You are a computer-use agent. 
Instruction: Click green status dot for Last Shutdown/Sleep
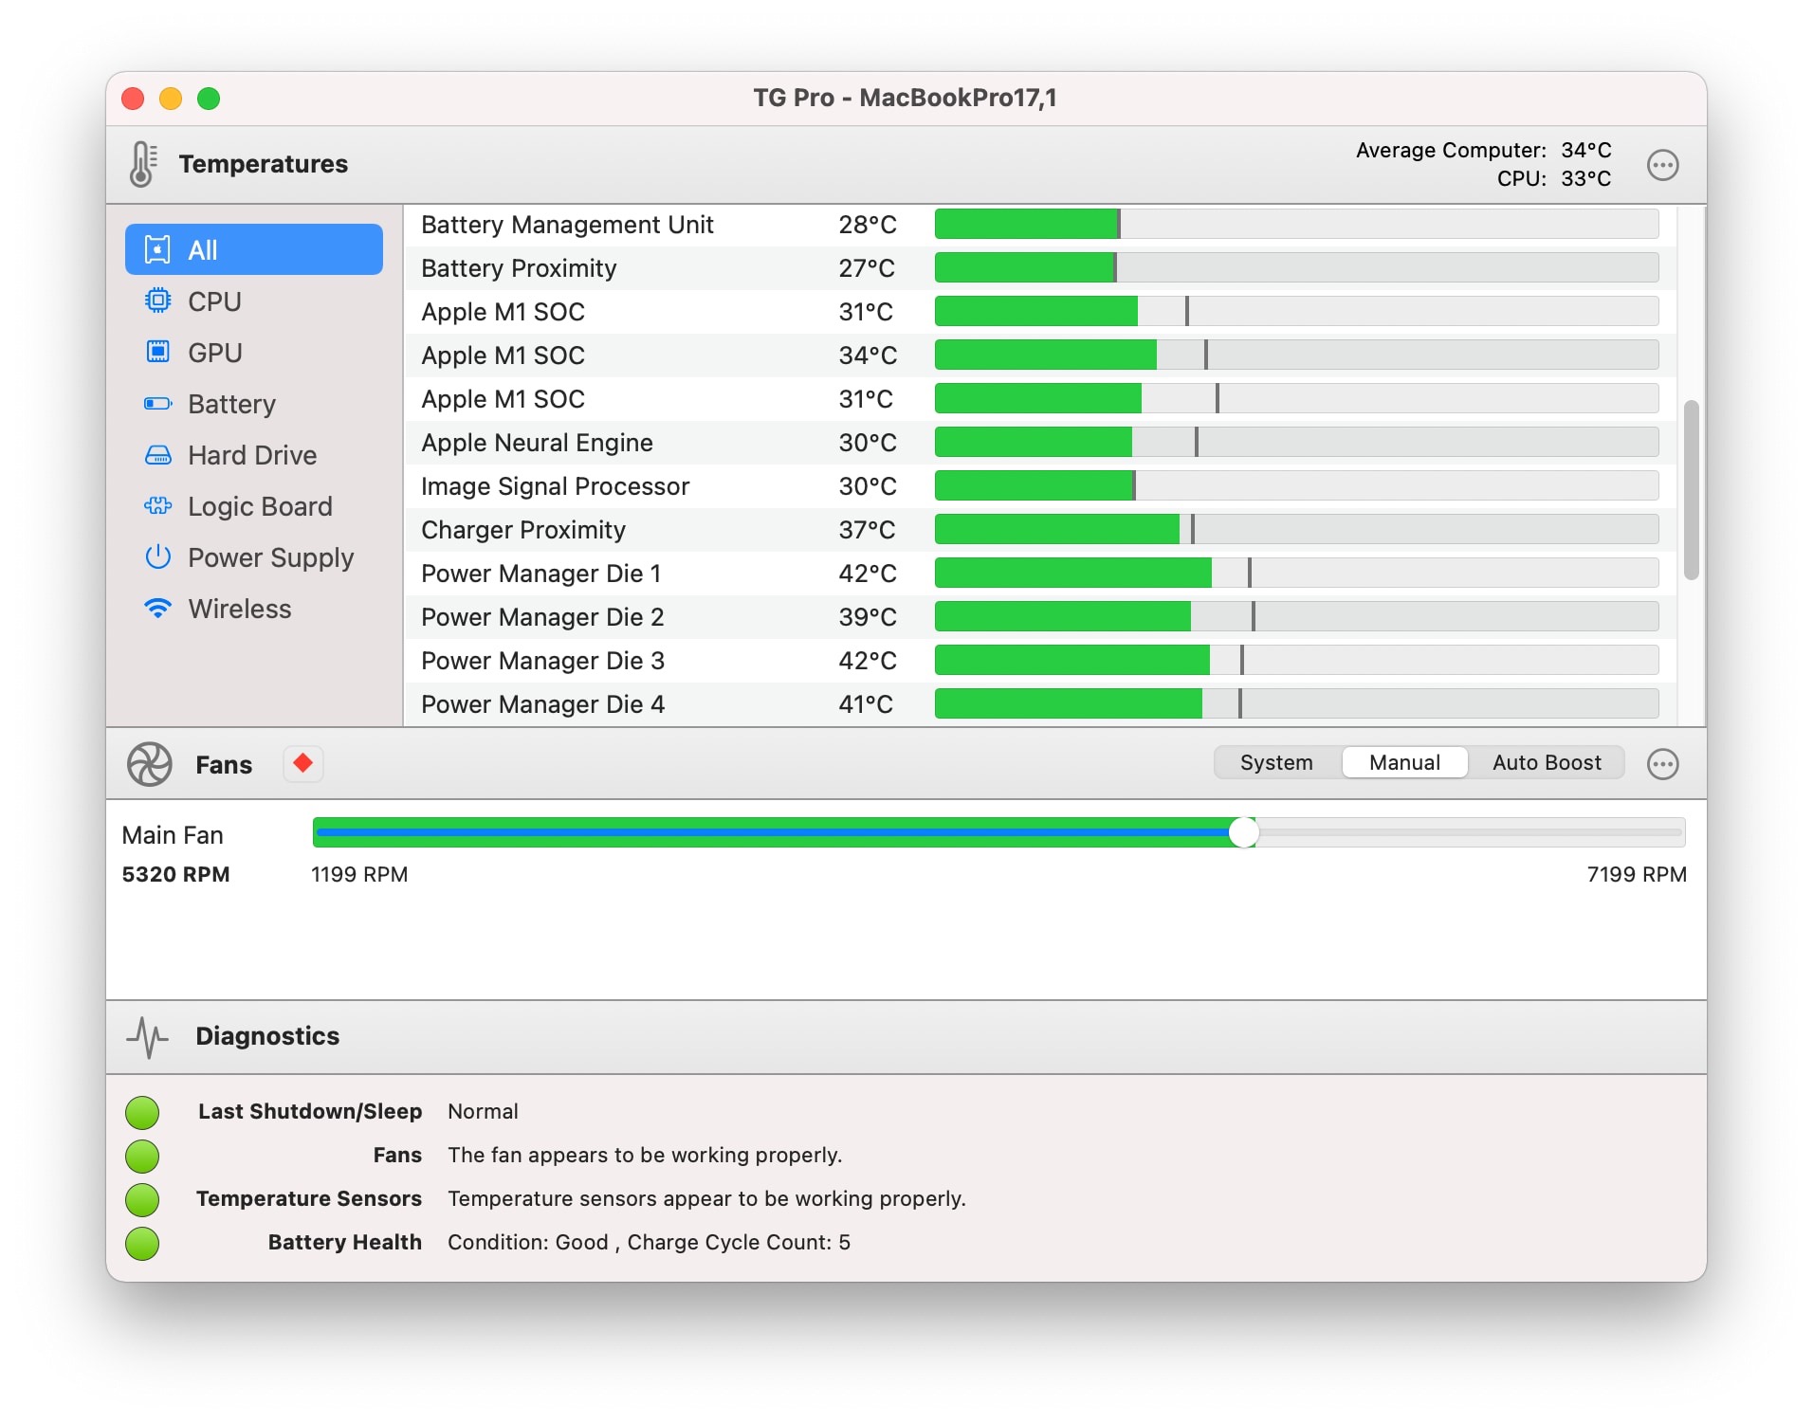142,1112
